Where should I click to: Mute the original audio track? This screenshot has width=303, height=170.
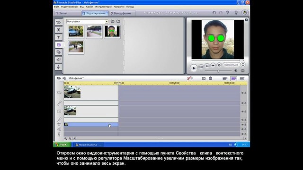(x=242, y=103)
